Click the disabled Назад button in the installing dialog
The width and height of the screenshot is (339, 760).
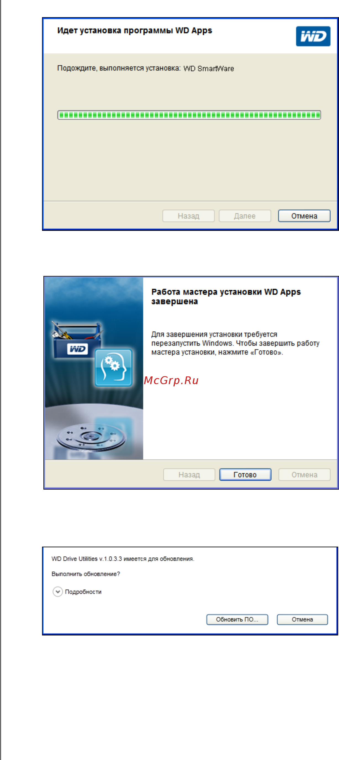click(188, 216)
